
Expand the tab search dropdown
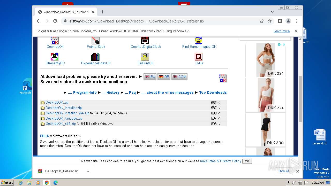(x=272, y=12)
